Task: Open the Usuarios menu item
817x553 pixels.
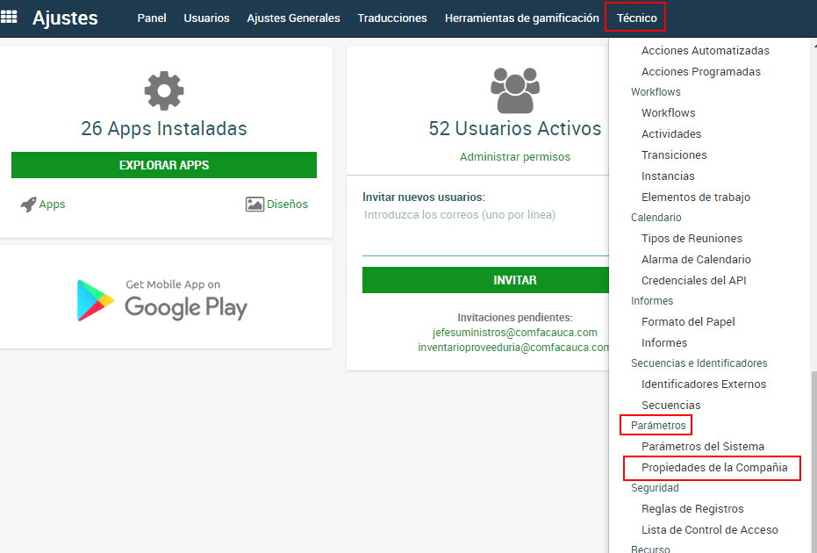Action: tap(206, 18)
